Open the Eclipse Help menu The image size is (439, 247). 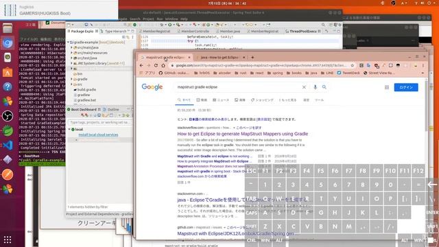pos(184,19)
